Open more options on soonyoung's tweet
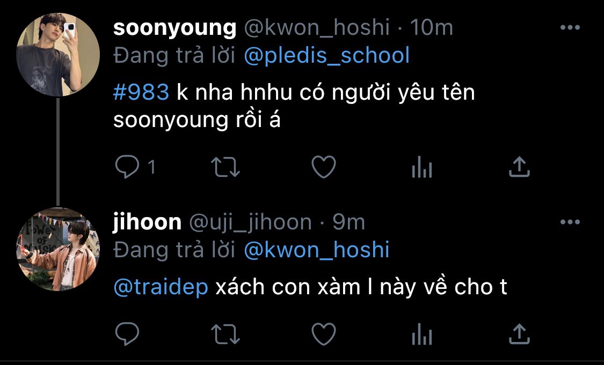The height and width of the screenshot is (365, 604). [x=570, y=27]
